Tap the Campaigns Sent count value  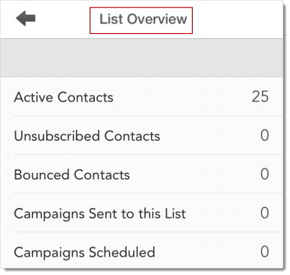(265, 213)
